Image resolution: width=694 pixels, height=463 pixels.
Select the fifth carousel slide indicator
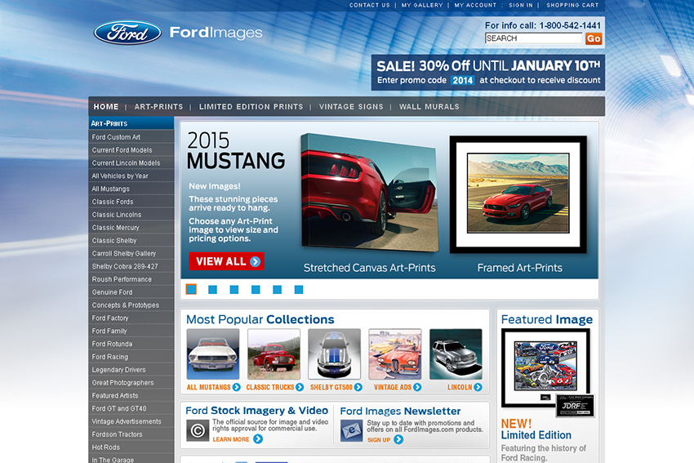277,290
